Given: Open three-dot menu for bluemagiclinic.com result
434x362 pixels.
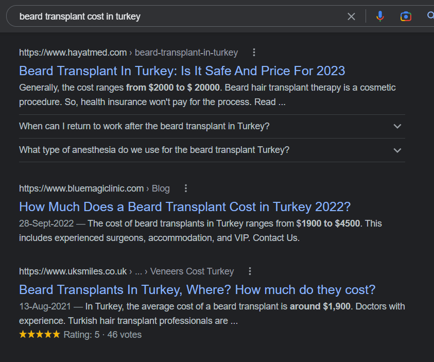Looking at the screenshot, I should [186, 188].
